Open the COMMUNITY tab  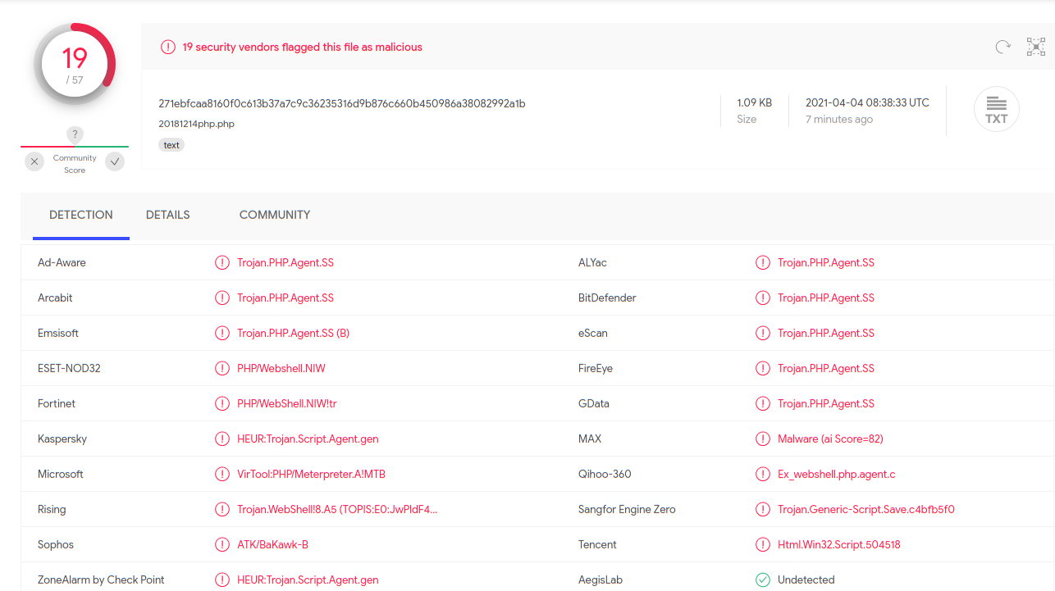point(275,215)
